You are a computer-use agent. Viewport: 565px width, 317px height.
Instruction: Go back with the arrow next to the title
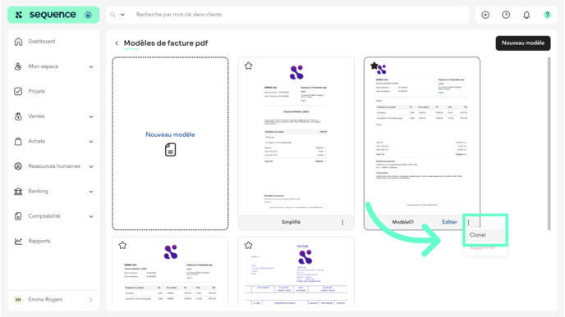point(117,43)
